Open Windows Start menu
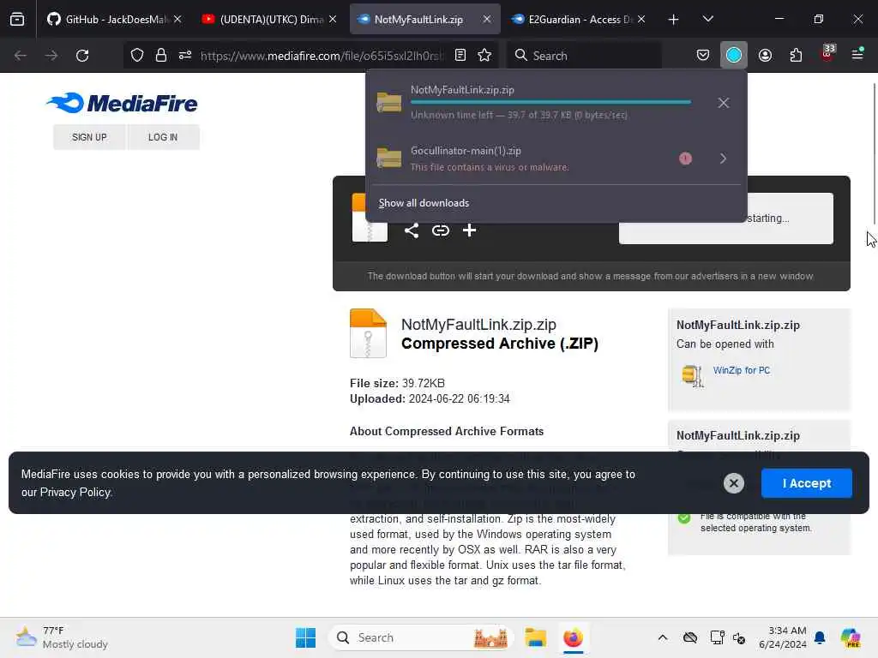The width and height of the screenshot is (878, 658). click(x=306, y=637)
